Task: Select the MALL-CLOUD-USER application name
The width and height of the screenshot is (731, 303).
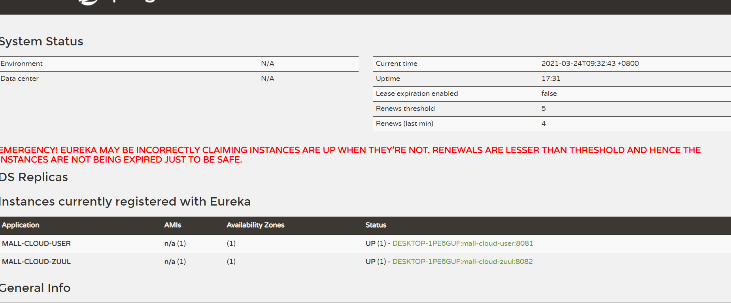Action: pos(36,243)
